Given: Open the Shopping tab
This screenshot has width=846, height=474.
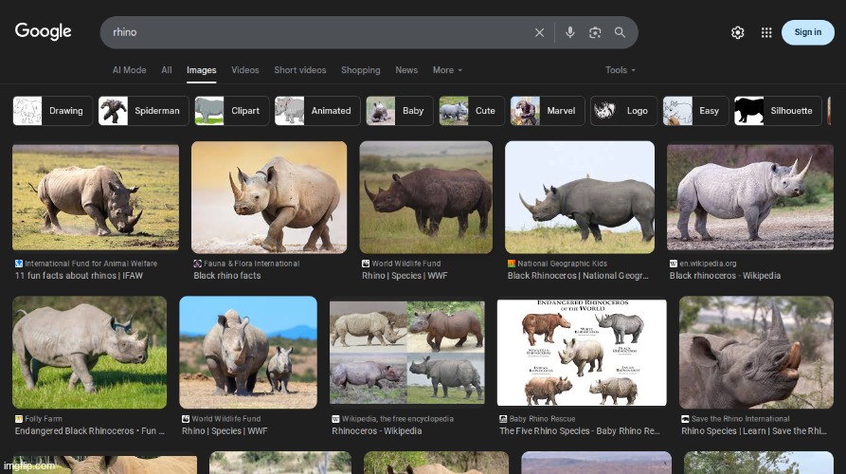Looking at the screenshot, I should point(360,70).
